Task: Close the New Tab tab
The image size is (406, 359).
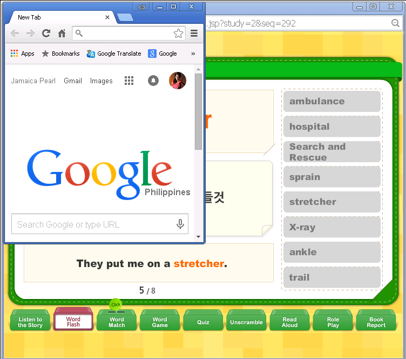Action: tap(107, 17)
